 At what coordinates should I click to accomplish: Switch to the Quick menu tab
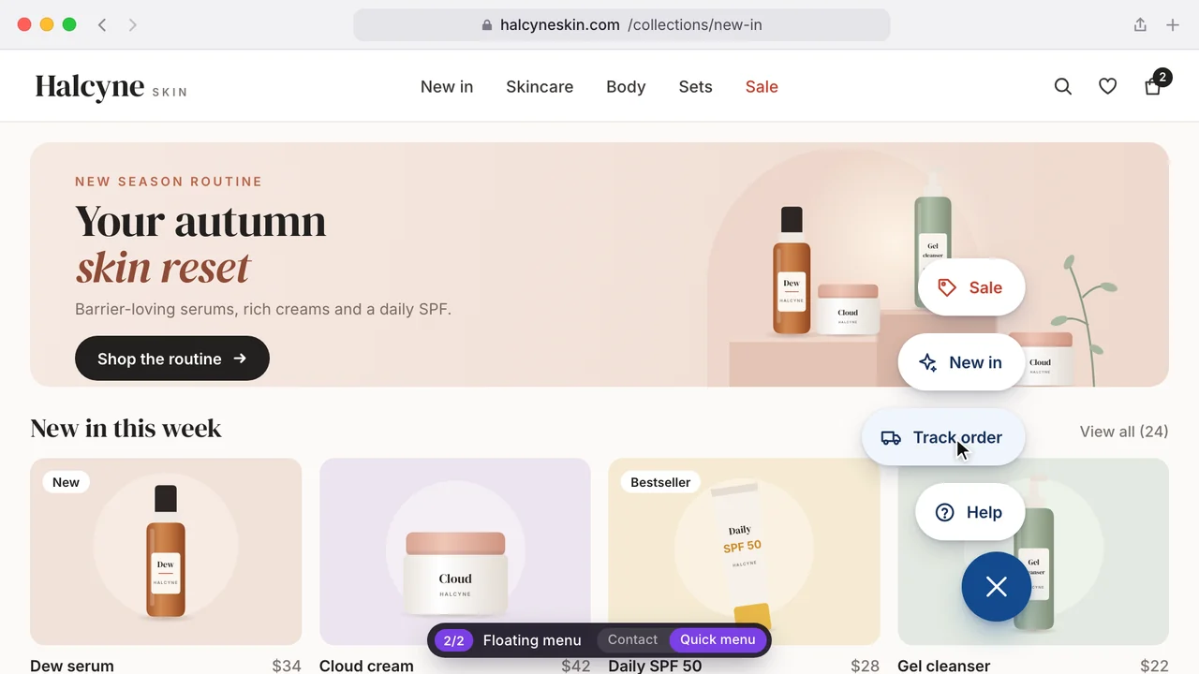[x=718, y=640]
